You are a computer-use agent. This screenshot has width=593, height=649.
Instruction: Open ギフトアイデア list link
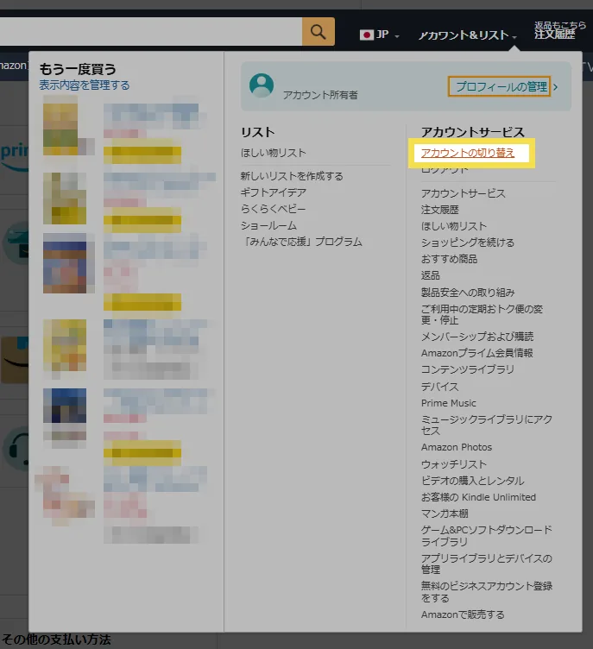[274, 192]
